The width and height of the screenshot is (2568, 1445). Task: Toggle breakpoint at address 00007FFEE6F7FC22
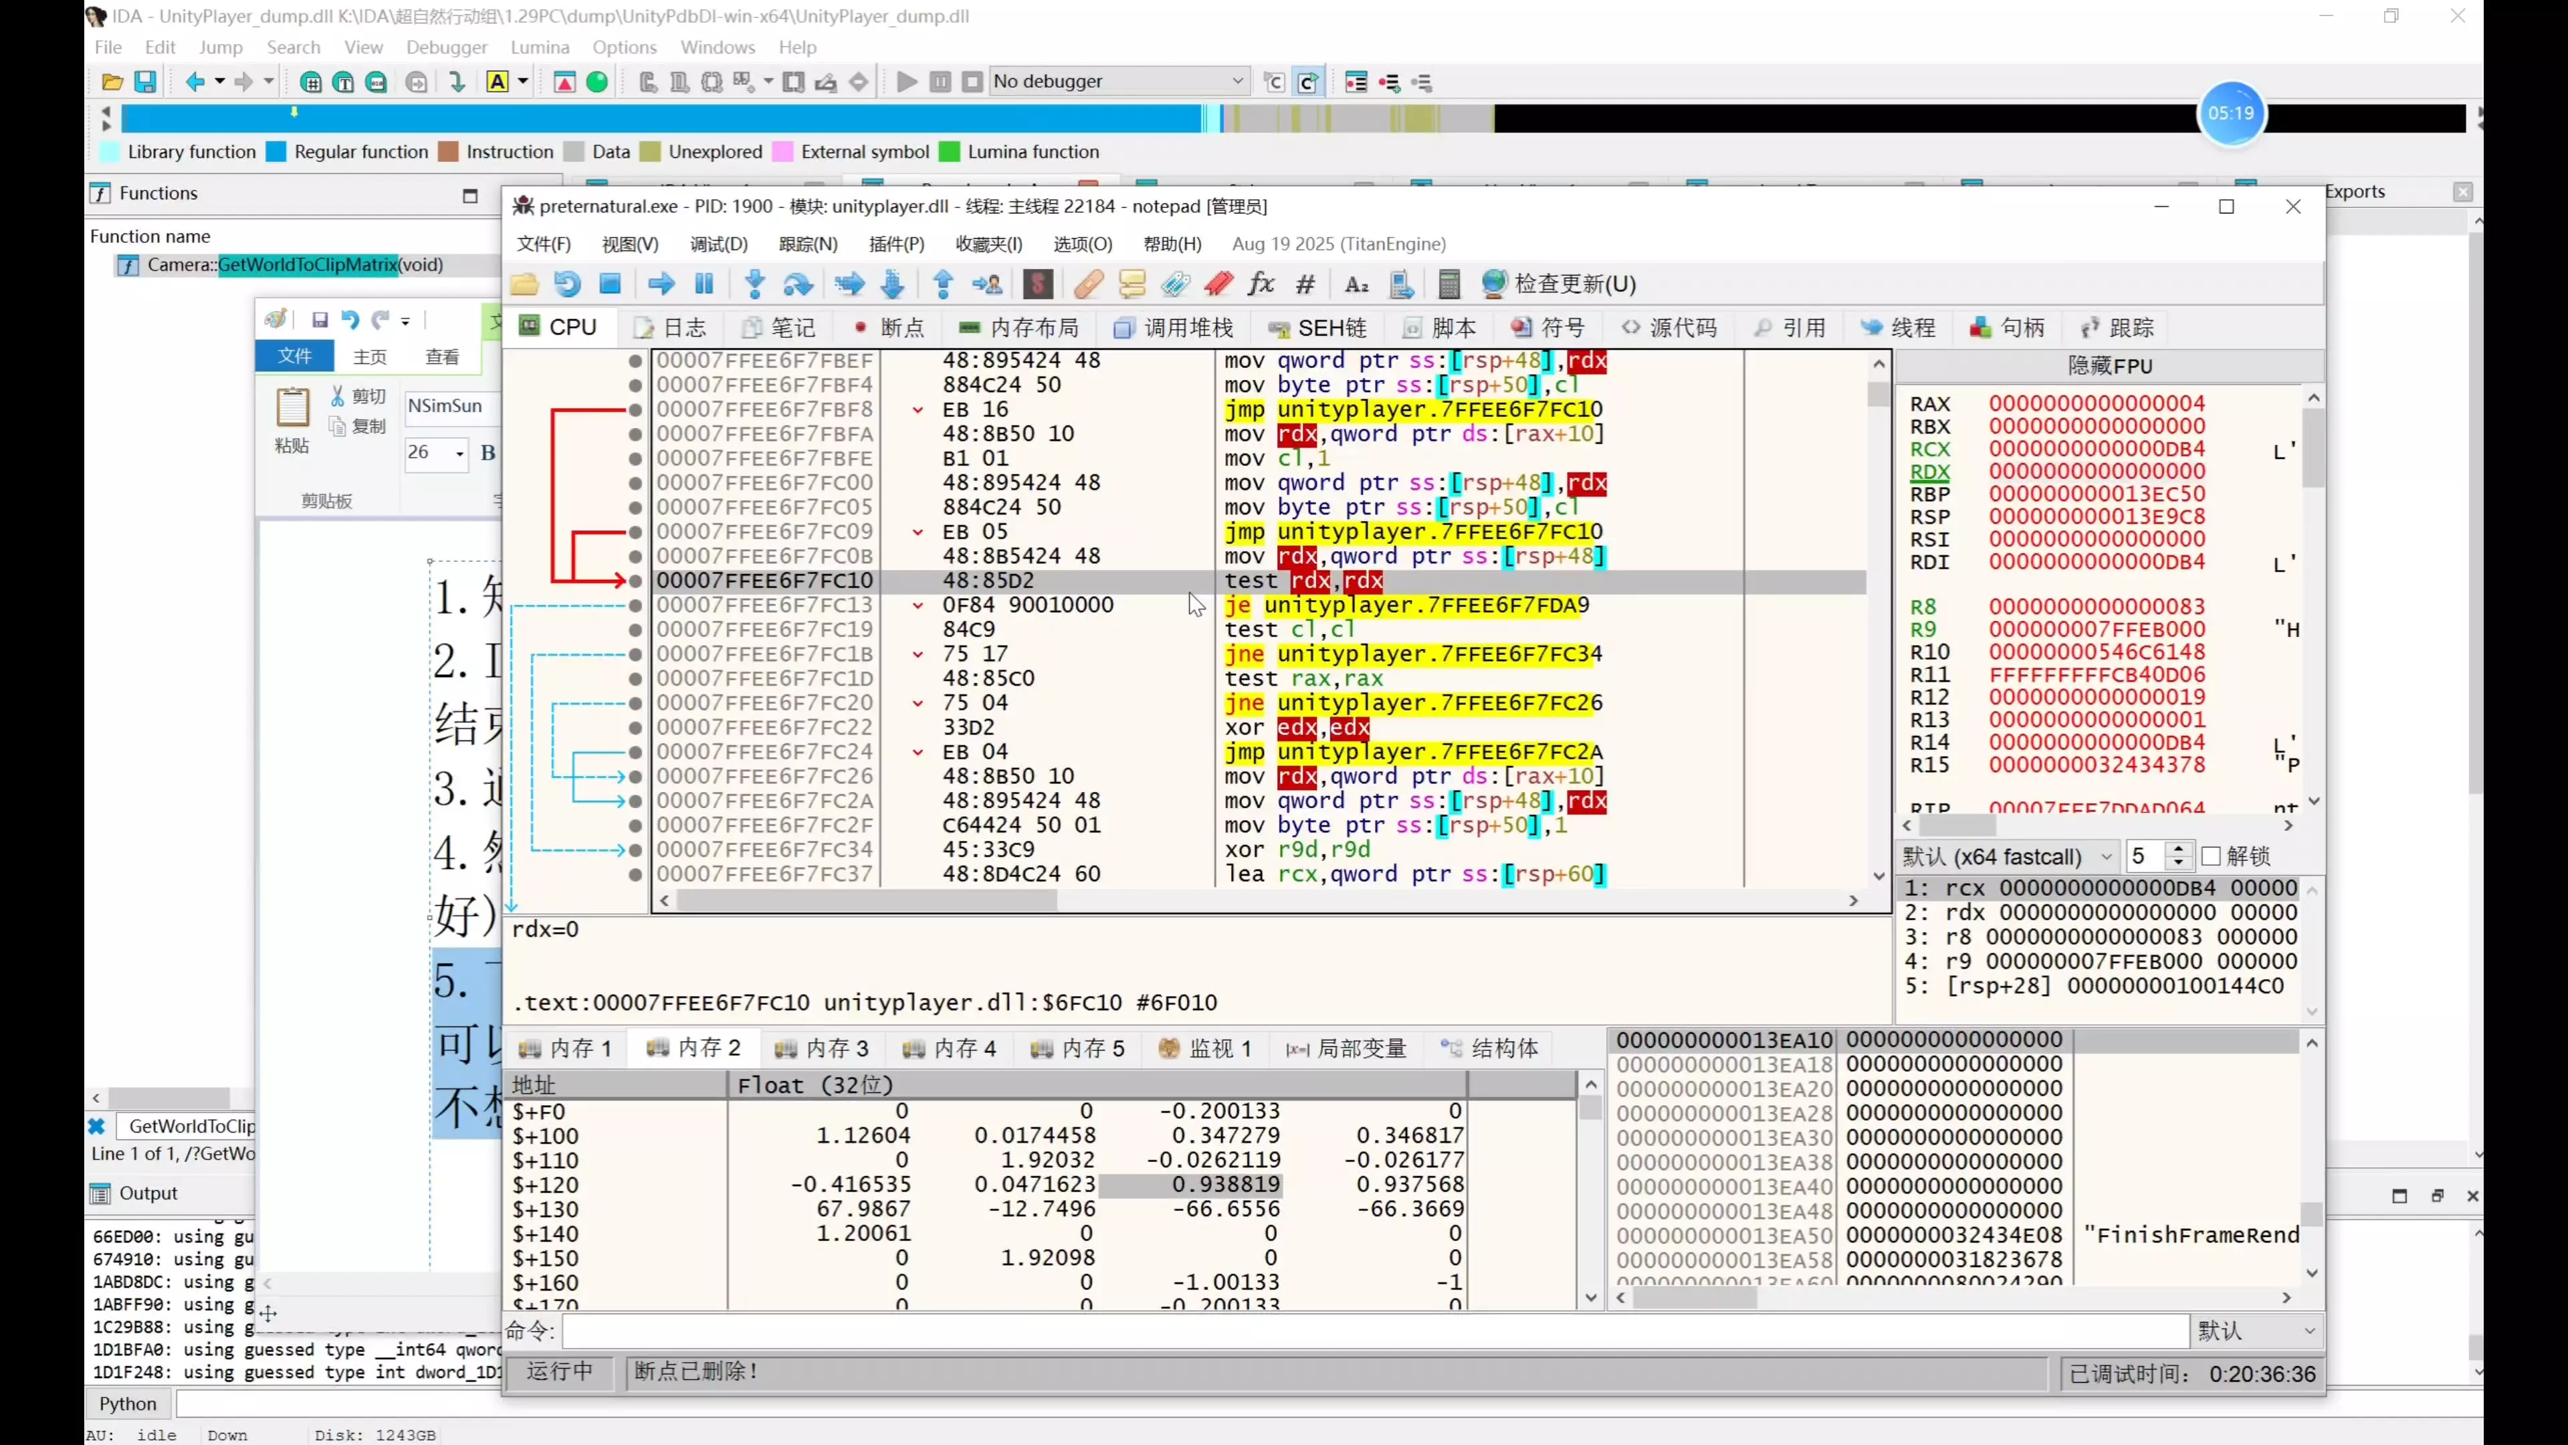[635, 728]
